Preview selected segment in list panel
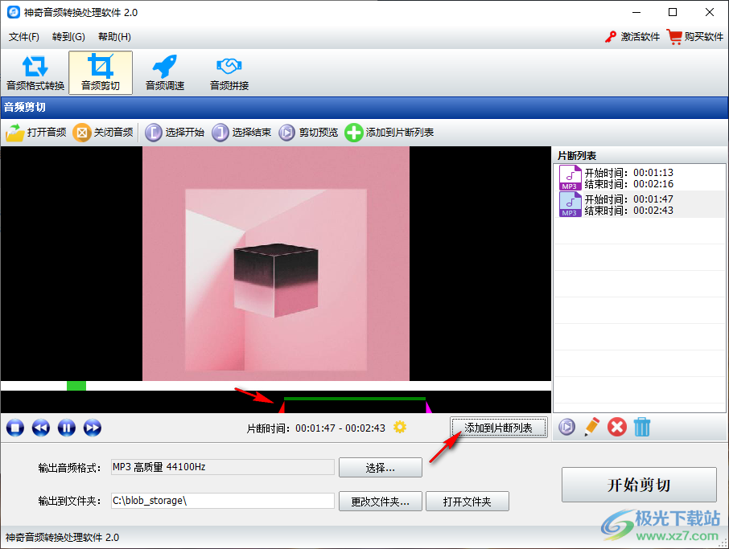This screenshot has width=729, height=549. click(x=566, y=427)
